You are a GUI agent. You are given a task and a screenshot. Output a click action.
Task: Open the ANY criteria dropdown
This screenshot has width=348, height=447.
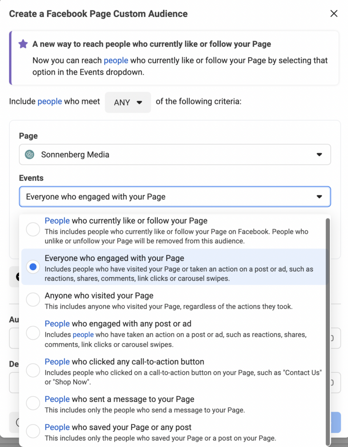(x=128, y=102)
